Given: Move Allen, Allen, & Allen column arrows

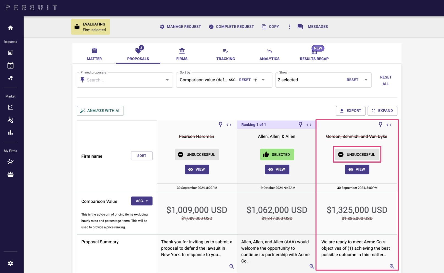Looking at the screenshot, I should tap(309, 125).
